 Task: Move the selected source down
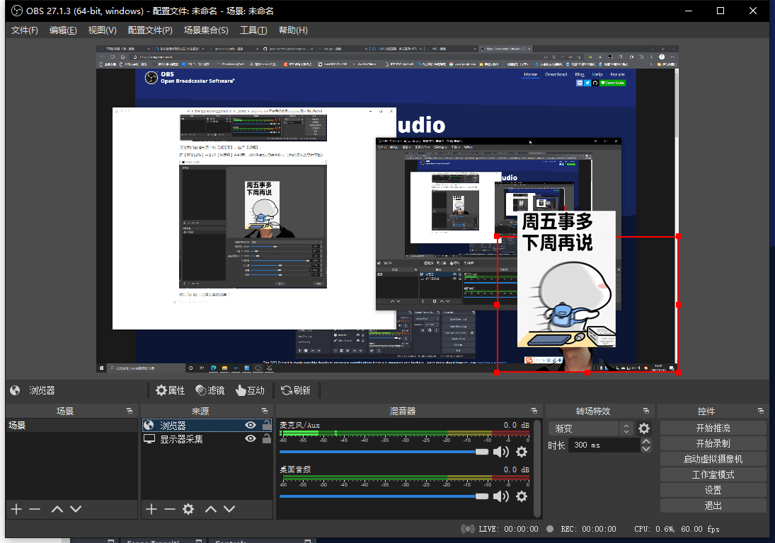[x=229, y=509]
